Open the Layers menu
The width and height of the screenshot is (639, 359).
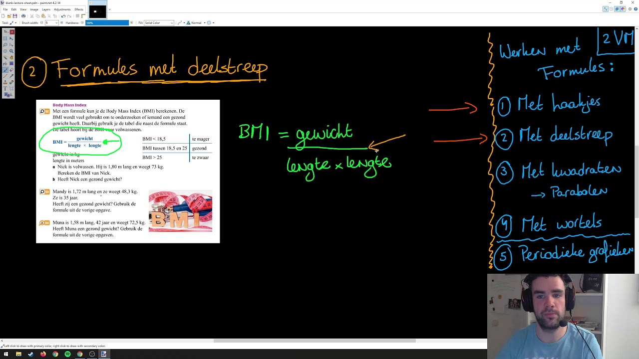[x=46, y=9]
